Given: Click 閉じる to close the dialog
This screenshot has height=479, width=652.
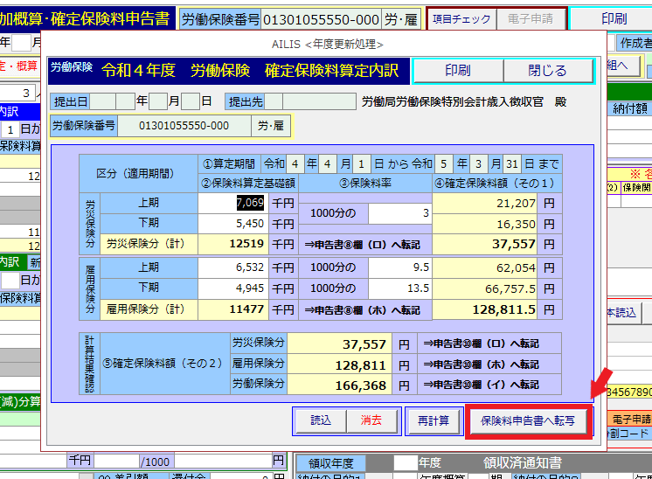Looking at the screenshot, I should [x=547, y=71].
